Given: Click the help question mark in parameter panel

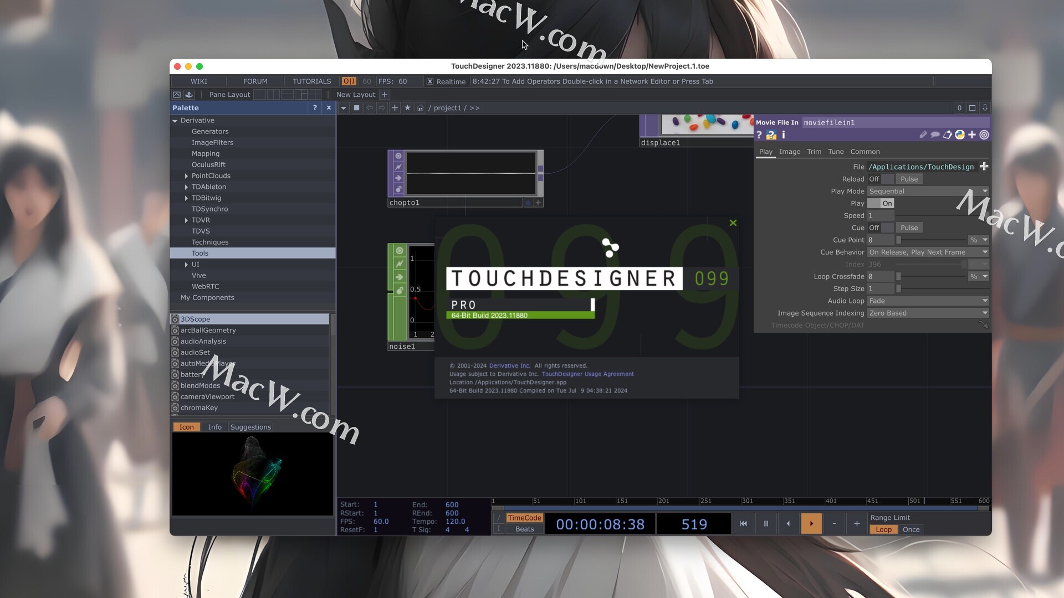Looking at the screenshot, I should tap(759, 135).
